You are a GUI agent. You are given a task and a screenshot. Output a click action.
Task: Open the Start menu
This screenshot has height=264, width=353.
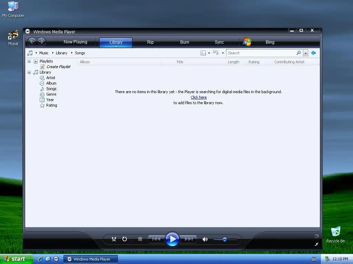(17, 259)
